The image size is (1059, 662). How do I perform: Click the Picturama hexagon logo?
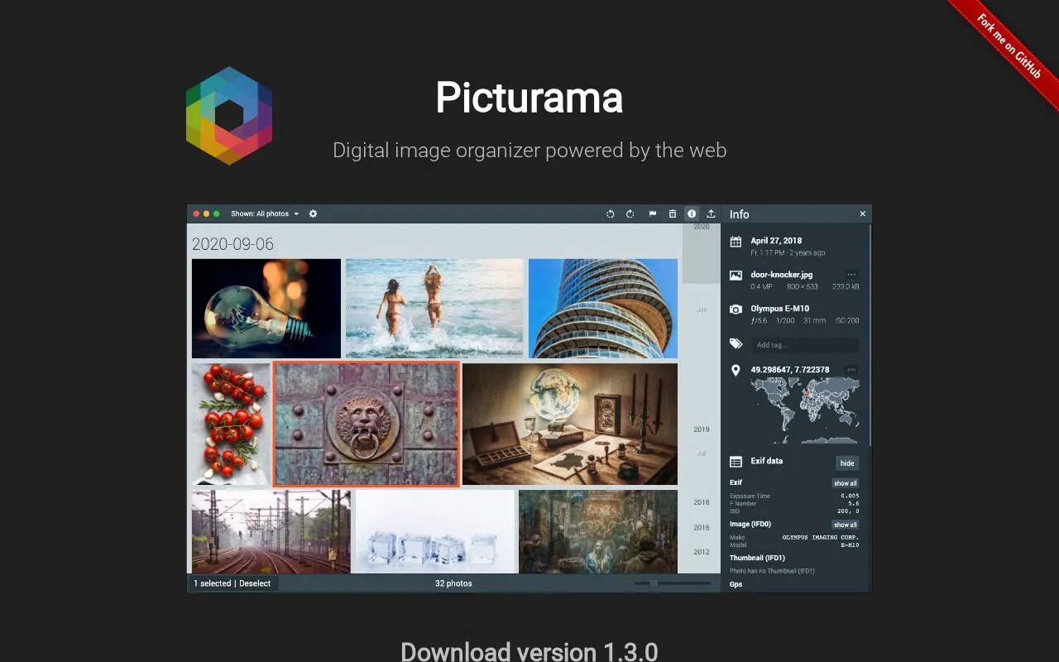229,116
